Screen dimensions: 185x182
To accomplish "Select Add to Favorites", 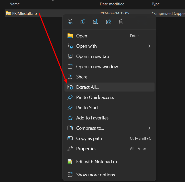I will click(92, 118).
